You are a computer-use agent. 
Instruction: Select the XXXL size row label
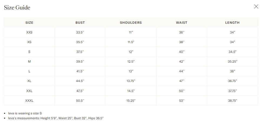pyautogui.click(x=29, y=101)
